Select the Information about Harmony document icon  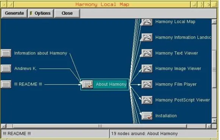6,53
